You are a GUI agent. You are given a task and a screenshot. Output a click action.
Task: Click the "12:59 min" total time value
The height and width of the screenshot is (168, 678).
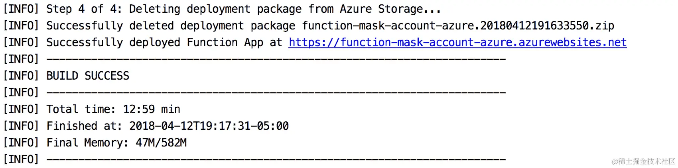coord(152,109)
